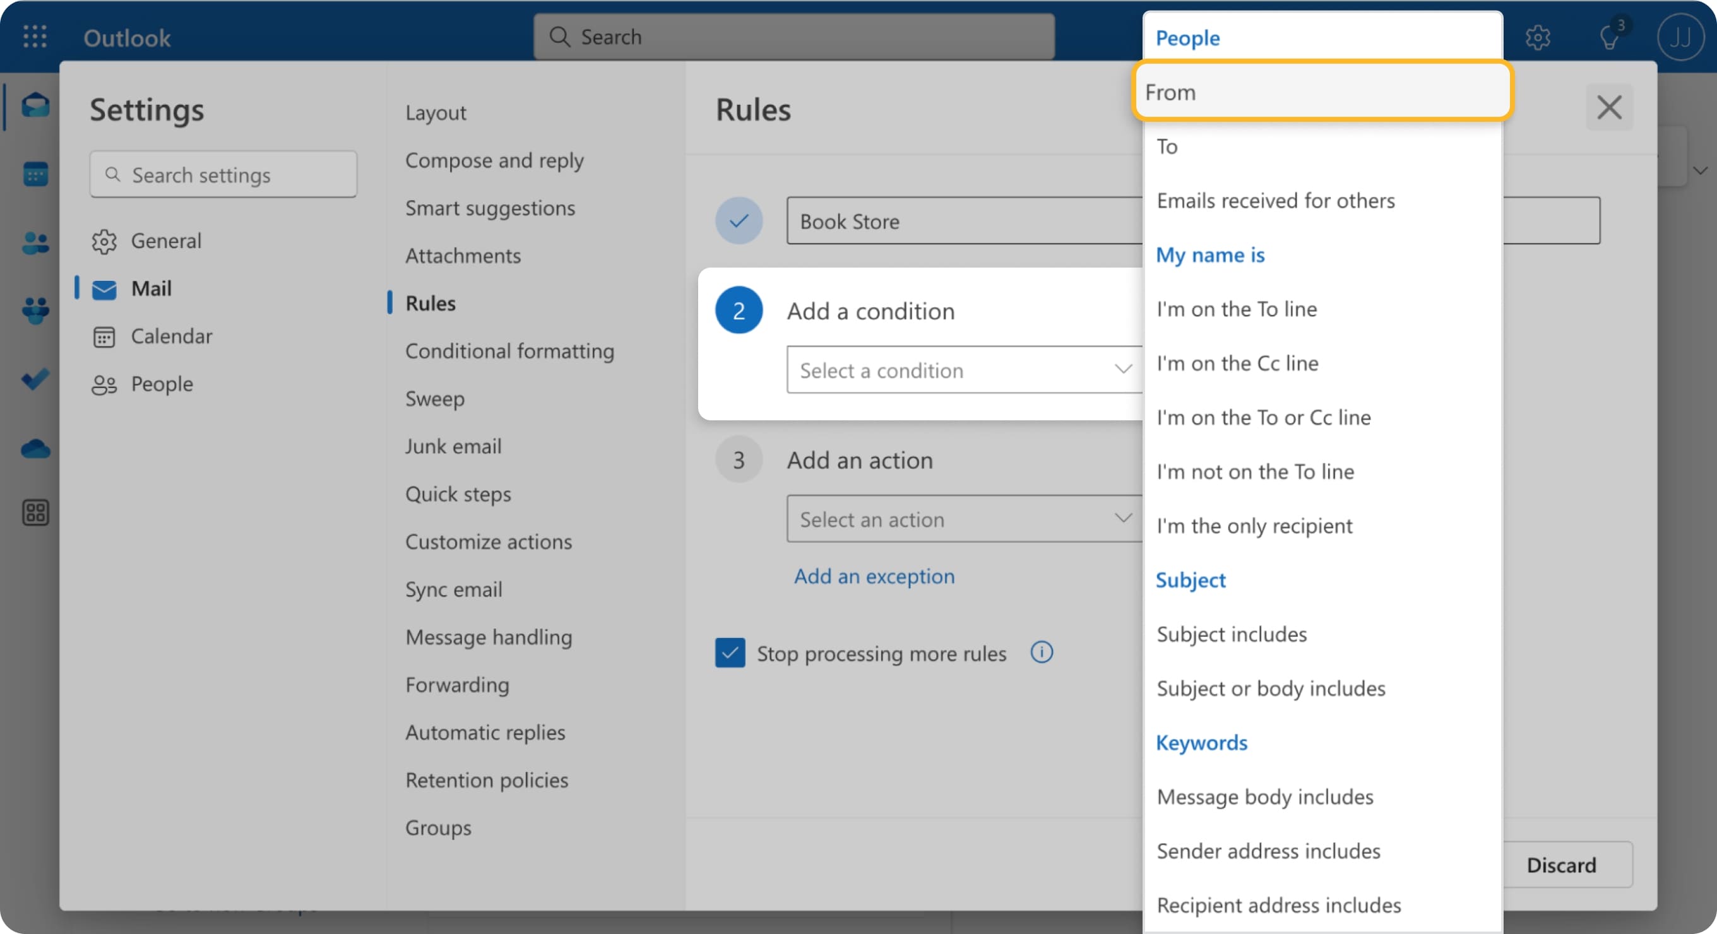Toggle the Book Store rule checkmark
1717x934 pixels.
pos(739,220)
